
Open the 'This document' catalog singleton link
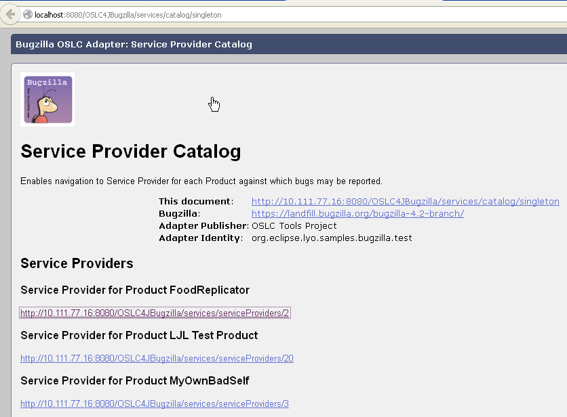point(406,202)
